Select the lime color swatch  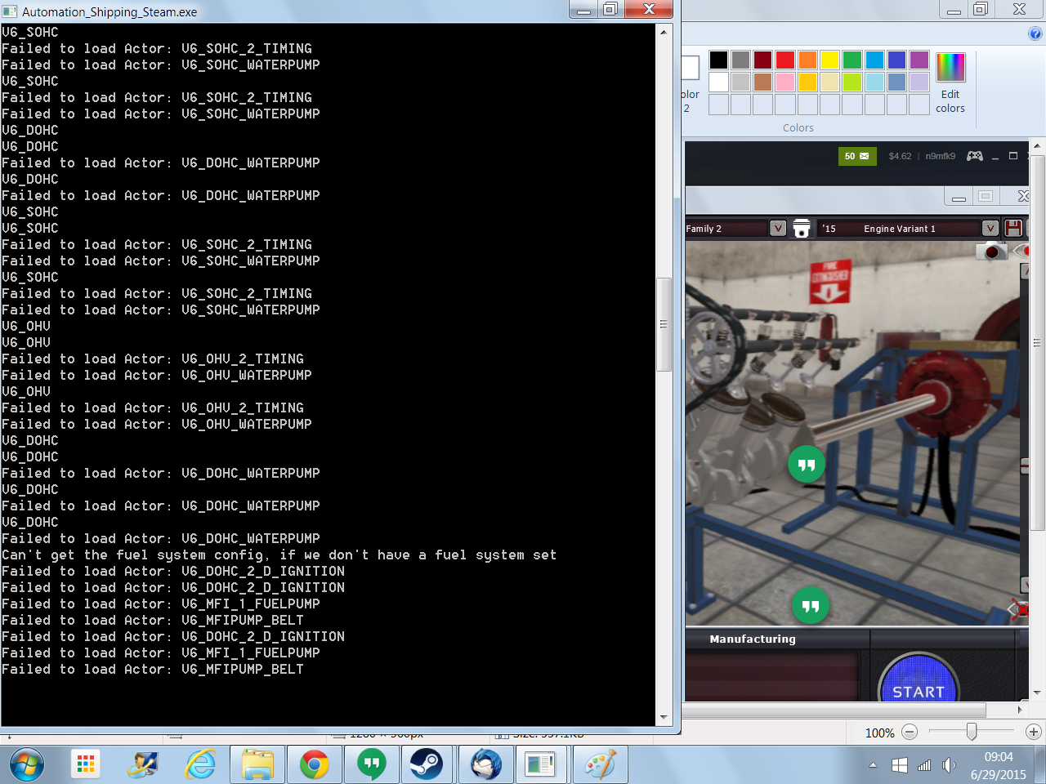pyautogui.click(x=852, y=82)
